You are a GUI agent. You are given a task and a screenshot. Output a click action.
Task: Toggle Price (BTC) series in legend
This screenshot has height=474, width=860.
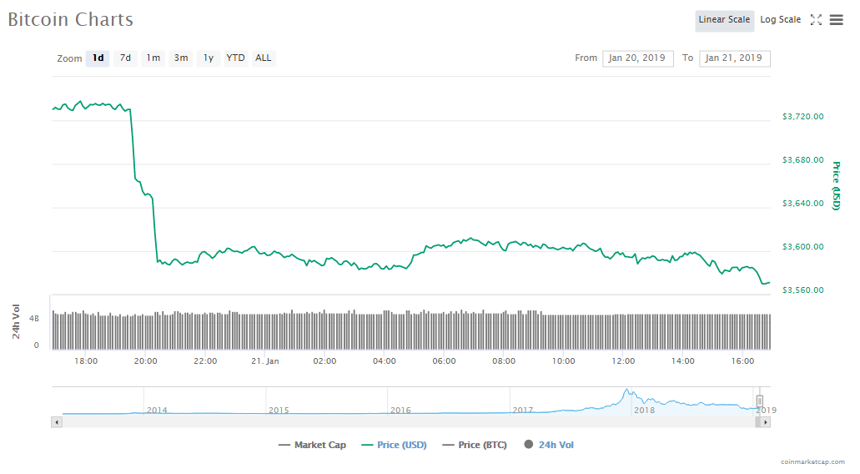tap(475, 445)
